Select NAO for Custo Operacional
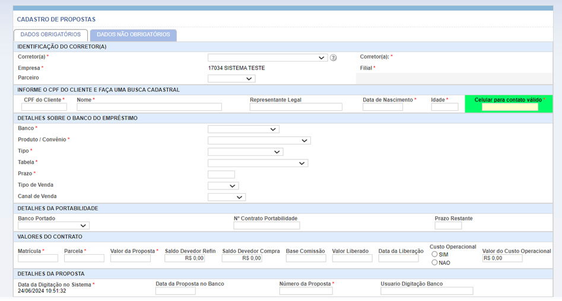Image resolution: width=562 pixels, height=301 pixels. click(435, 262)
